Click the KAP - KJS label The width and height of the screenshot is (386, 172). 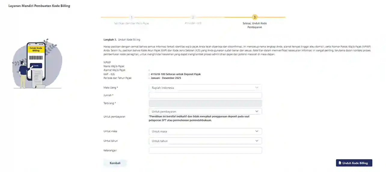pos(109,74)
